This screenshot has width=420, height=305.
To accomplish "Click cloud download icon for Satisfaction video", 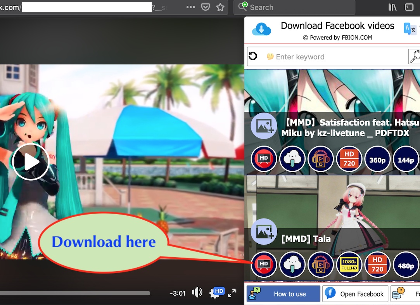I will [x=292, y=159].
